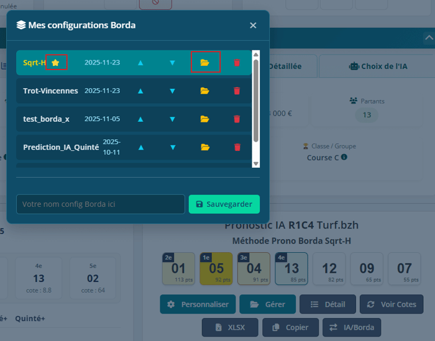The height and width of the screenshot is (341, 435).
Task: Delete the Prediction_IA_Quinté configuration
Action: 237,147
